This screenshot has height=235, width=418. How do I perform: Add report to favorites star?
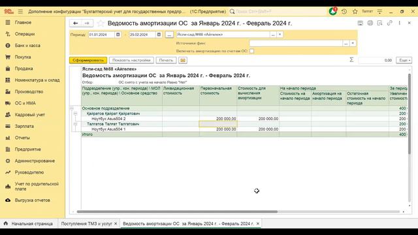tap(101, 23)
